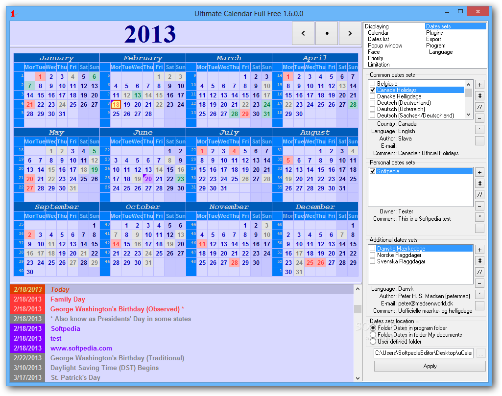The height and width of the screenshot is (396, 502).
Task: Check the Belgique dates set
Action: click(372, 84)
